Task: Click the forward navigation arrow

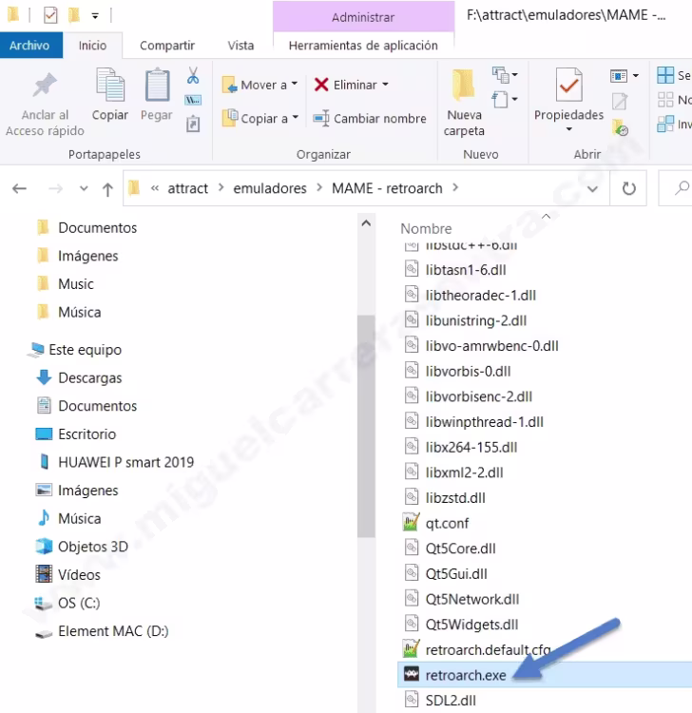Action: pos(55,188)
